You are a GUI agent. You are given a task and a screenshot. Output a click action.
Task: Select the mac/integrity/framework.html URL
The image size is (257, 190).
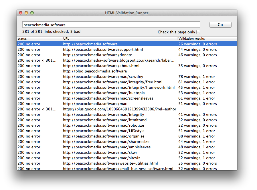pyautogui.click(x=119, y=87)
